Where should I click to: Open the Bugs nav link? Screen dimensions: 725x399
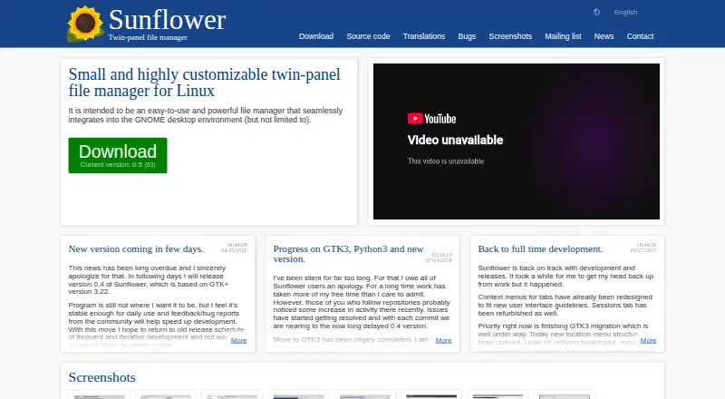[x=467, y=36]
